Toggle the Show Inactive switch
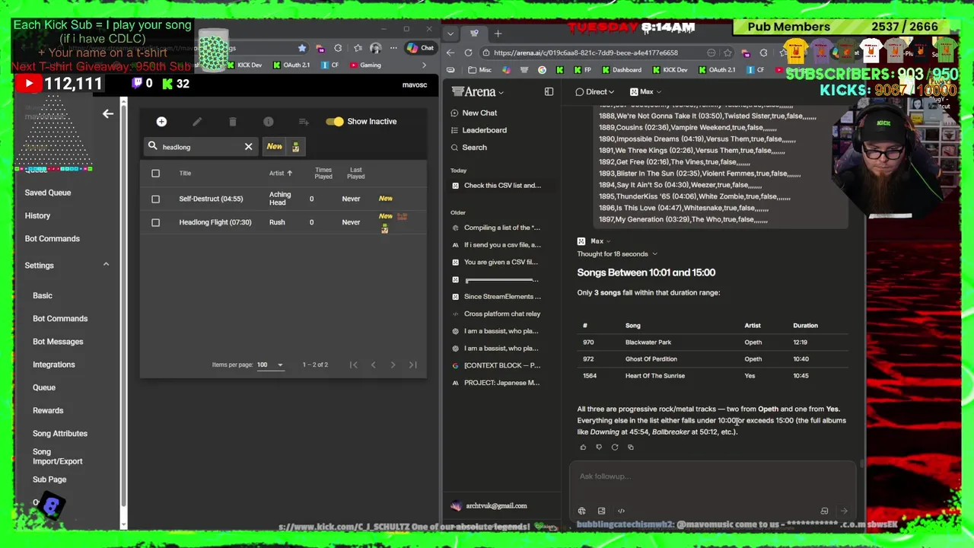974x548 pixels. [x=334, y=121]
